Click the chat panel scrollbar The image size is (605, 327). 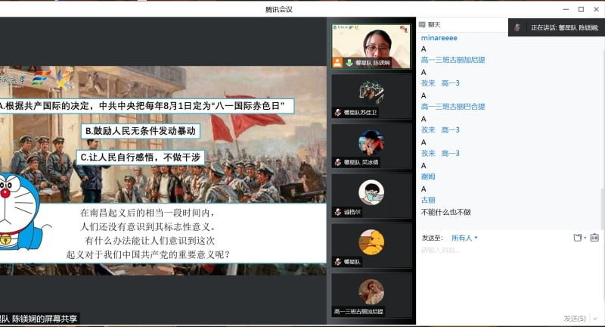coord(602,208)
